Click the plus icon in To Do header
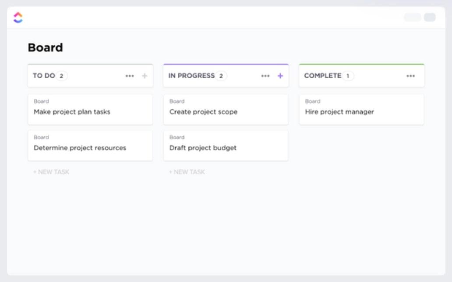Screen dimensions: 452x282 pyautogui.click(x=145, y=76)
